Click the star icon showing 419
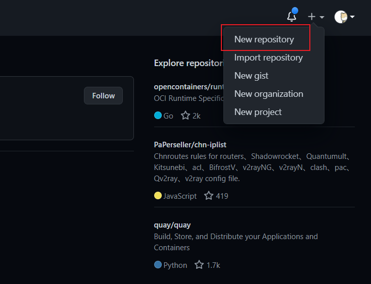Image resolution: width=371 pixels, height=284 pixels. pyautogui.click(x=209, y=196)
